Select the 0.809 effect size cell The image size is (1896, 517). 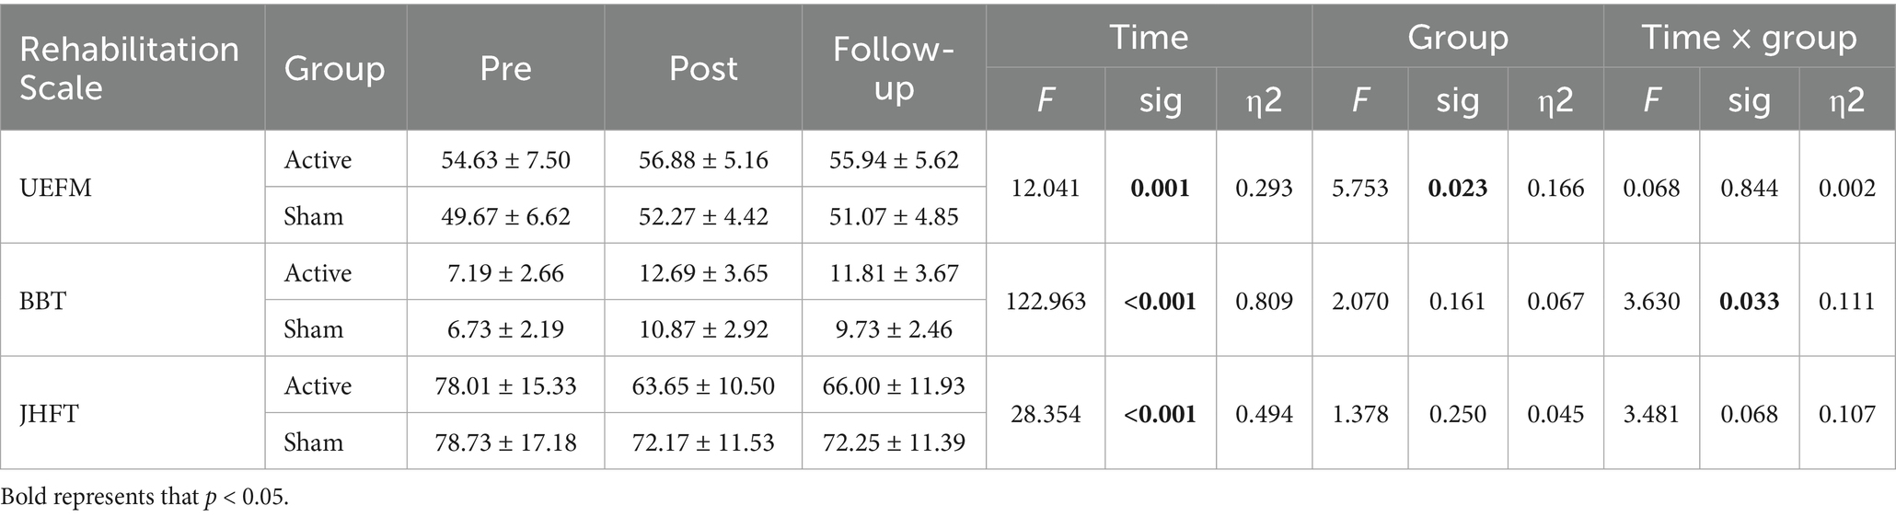coord(1264,301)
